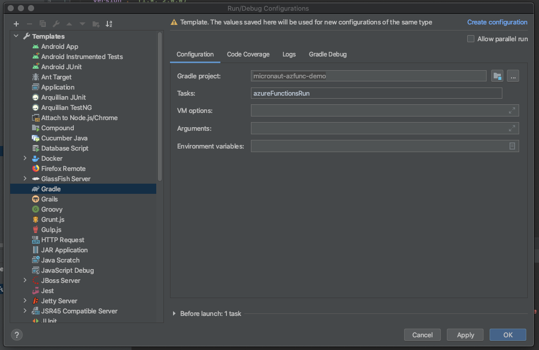Click the Sort Configurations alphabetically icon
This screenshot has height=350, width=539.
[109, 24]
